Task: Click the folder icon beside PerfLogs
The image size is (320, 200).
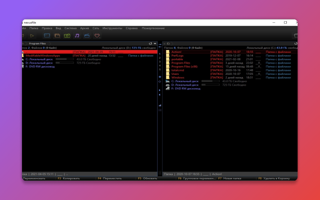Action: click(168, 56)
